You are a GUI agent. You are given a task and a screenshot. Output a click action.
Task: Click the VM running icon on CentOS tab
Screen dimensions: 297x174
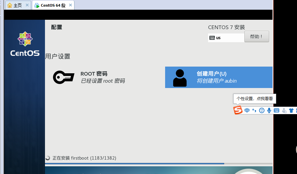[37, 5]
